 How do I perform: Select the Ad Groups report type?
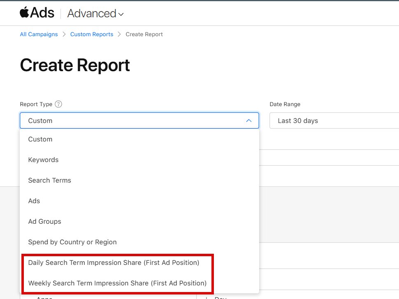(139, 222)
